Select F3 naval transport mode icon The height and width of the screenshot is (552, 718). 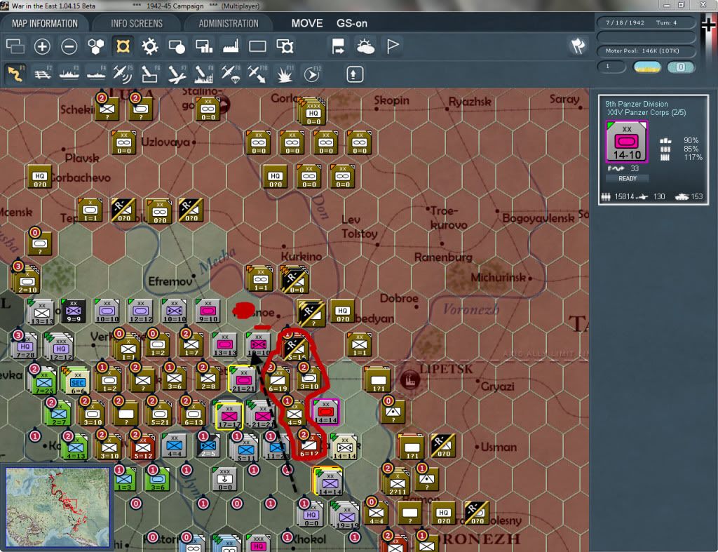click(x=69, y=74)
